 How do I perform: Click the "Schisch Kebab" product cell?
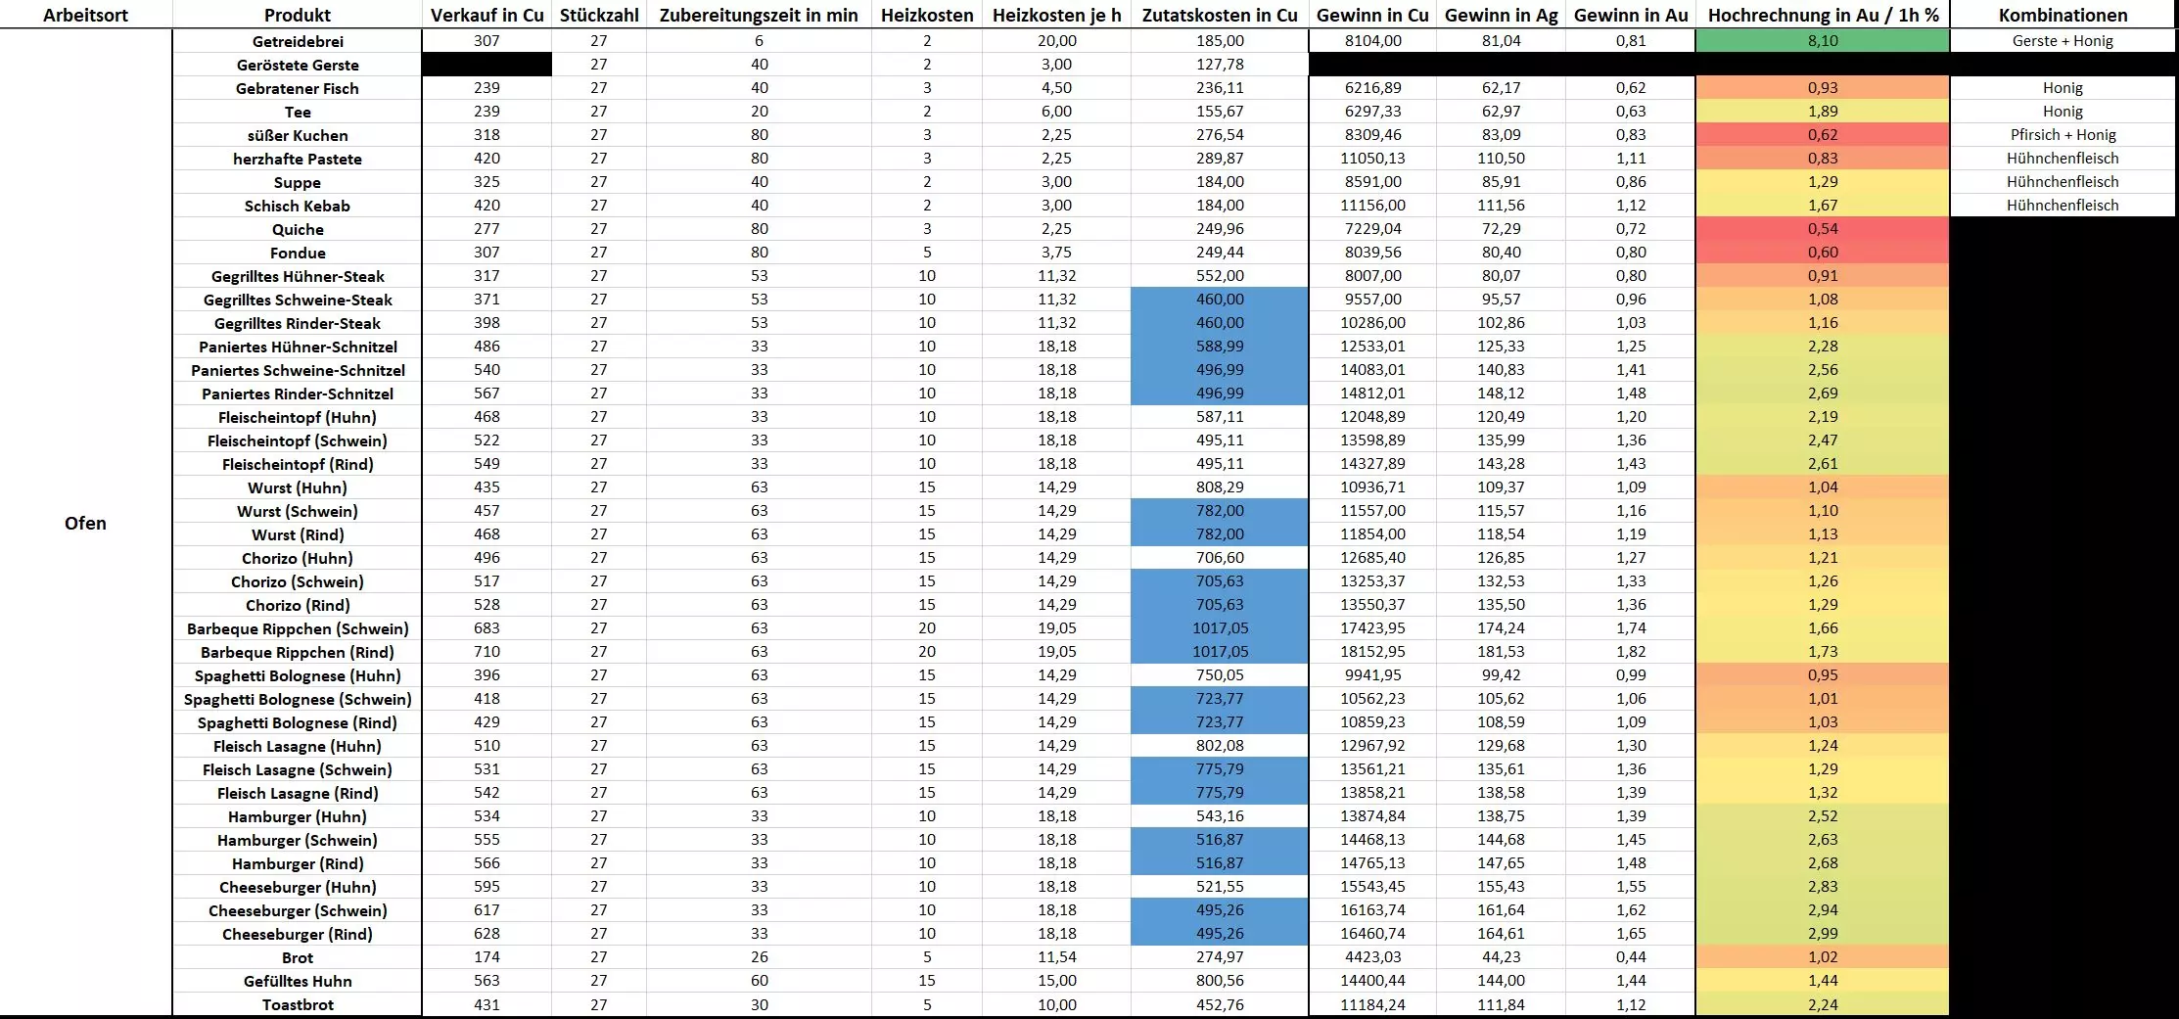point(298,206)
